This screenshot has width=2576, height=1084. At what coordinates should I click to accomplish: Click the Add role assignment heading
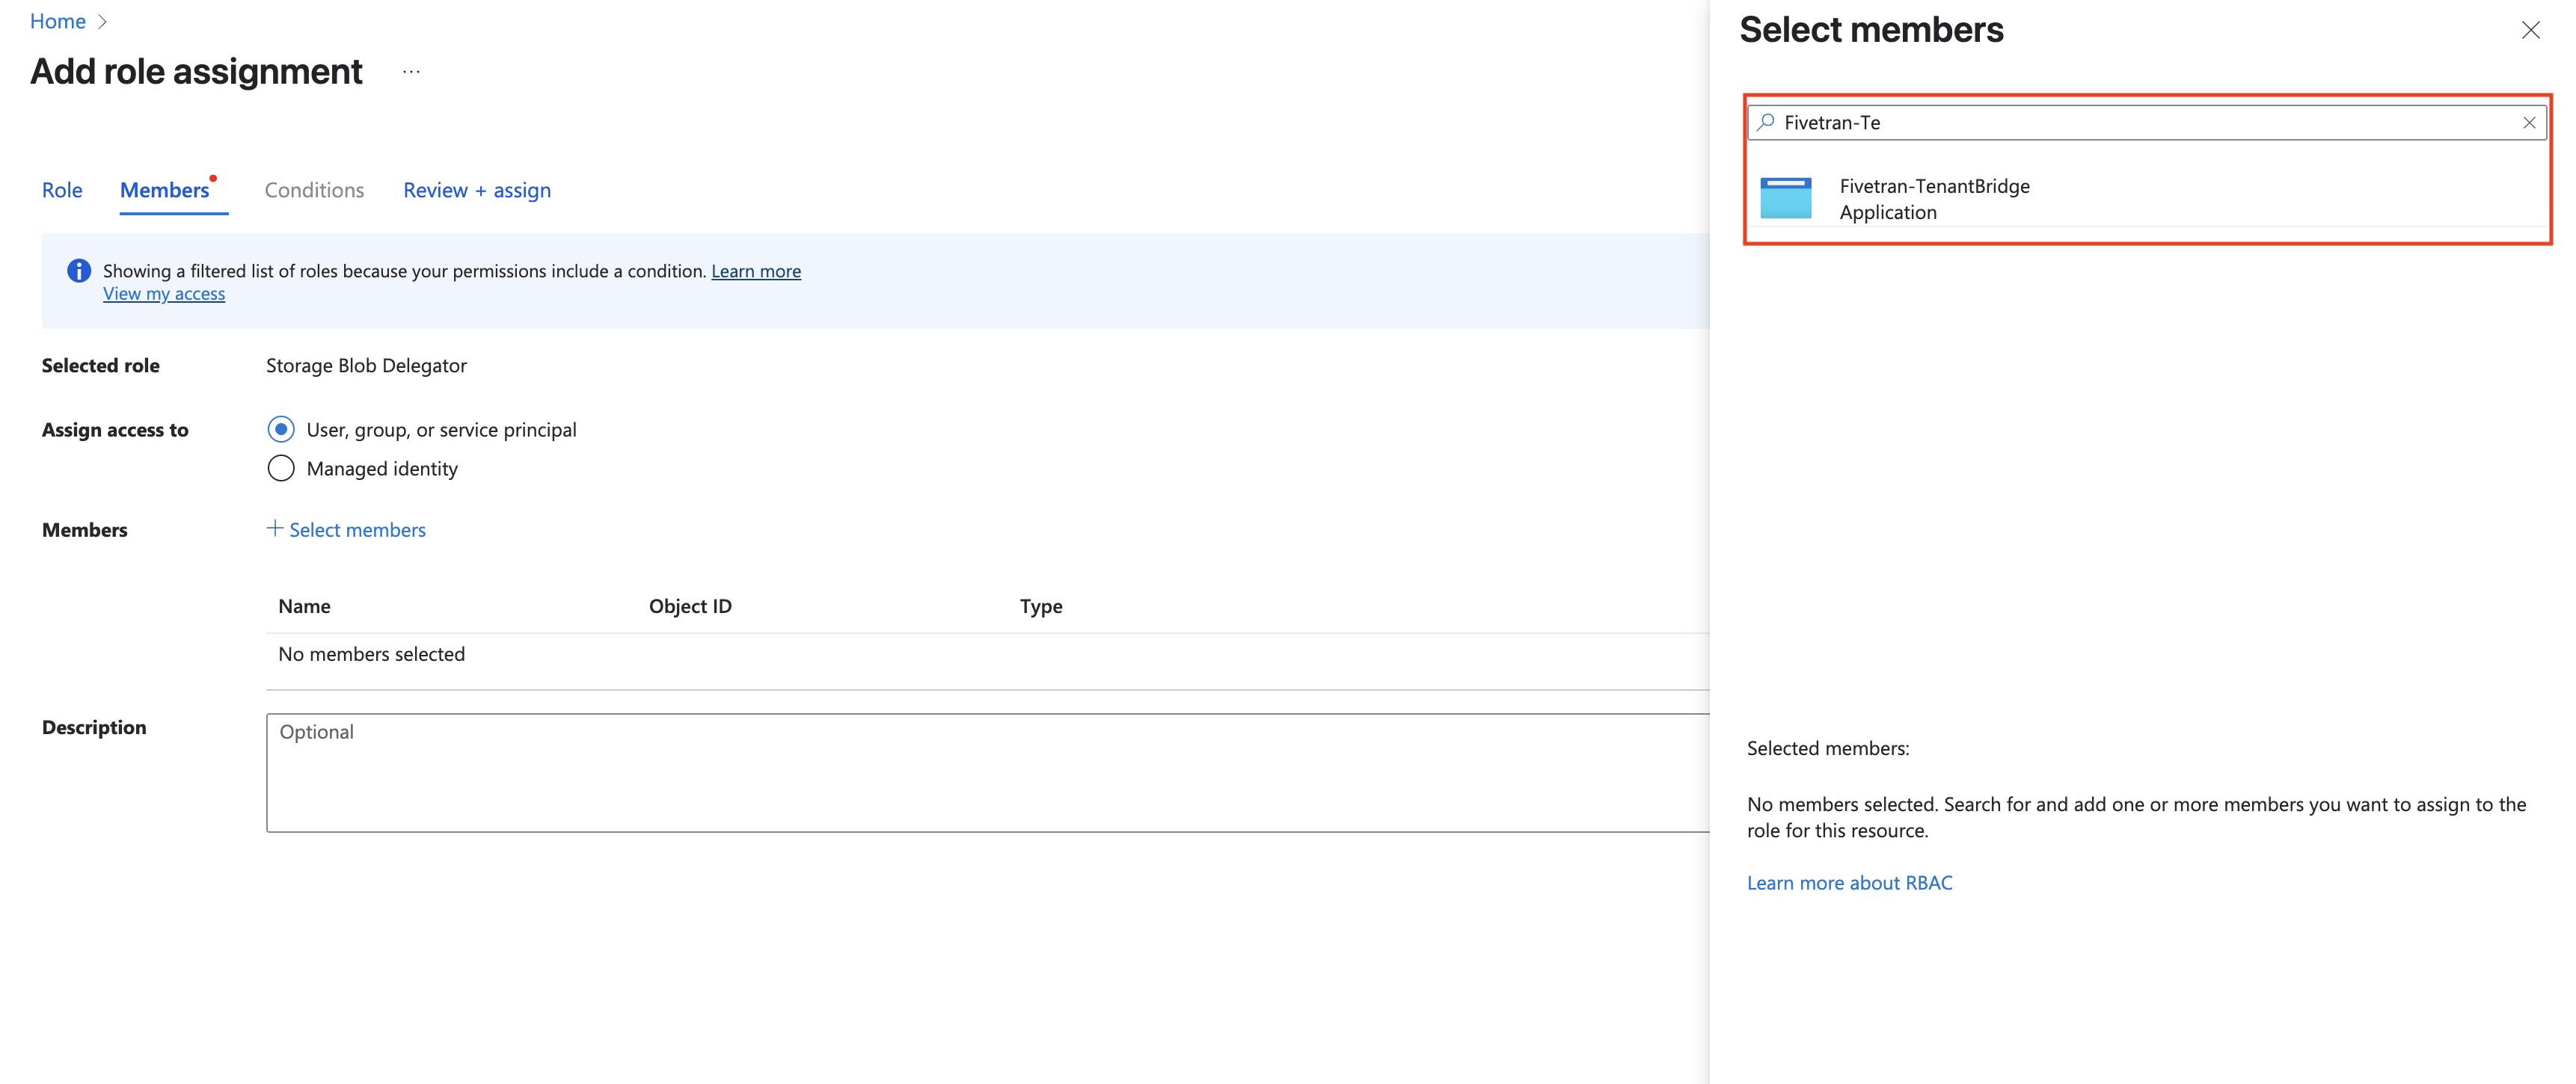197,71
